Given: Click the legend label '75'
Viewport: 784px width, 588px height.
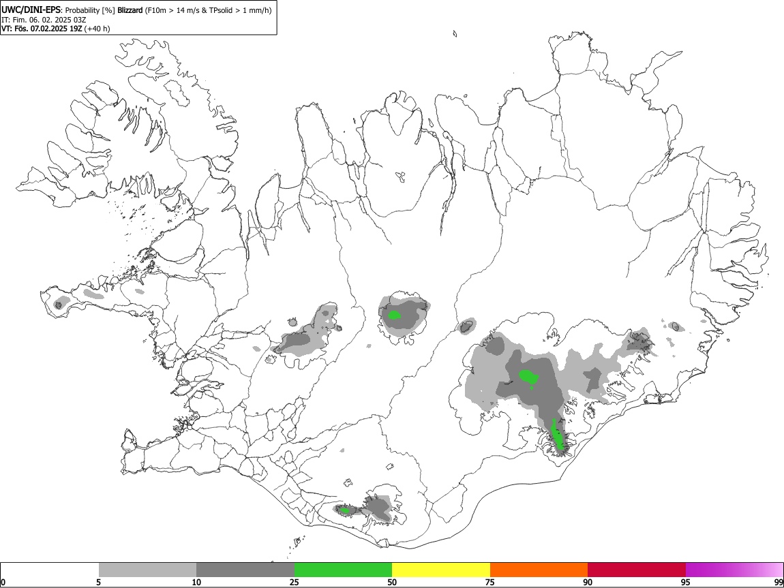Looking at the screenshot, I should (490, 583).
